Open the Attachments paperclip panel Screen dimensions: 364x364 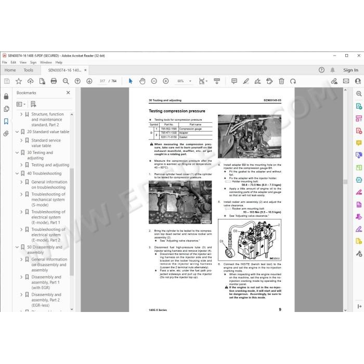pos(6,134)
